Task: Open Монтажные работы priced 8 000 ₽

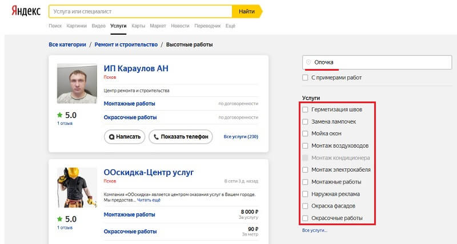Action: tap(130, 214)
